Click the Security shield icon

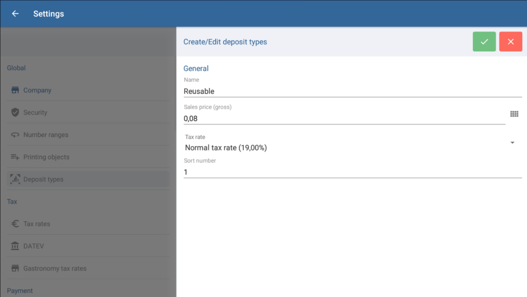tap(15, 113)
